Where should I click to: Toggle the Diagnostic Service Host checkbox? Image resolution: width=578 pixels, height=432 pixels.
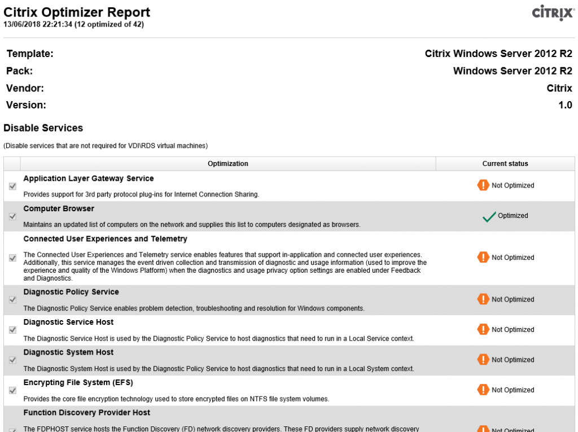point(12,329)
